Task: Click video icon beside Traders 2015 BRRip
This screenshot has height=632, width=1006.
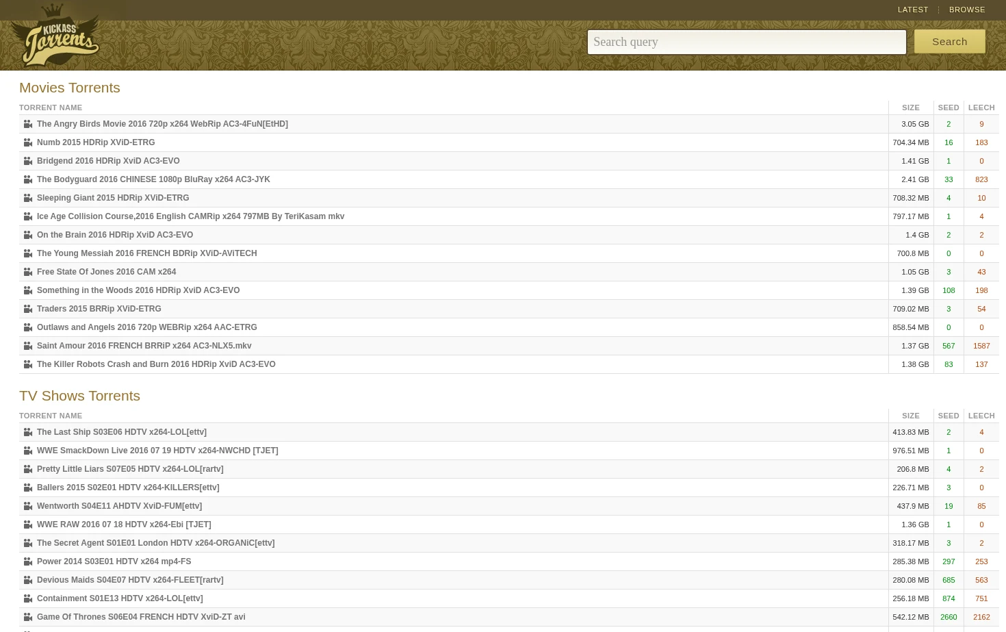Action: coord(28,309)
